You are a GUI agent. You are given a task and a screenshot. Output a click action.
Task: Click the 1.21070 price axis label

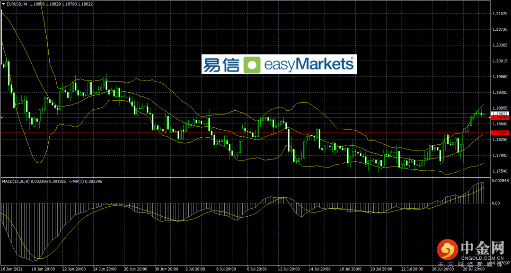click(500, 14)
